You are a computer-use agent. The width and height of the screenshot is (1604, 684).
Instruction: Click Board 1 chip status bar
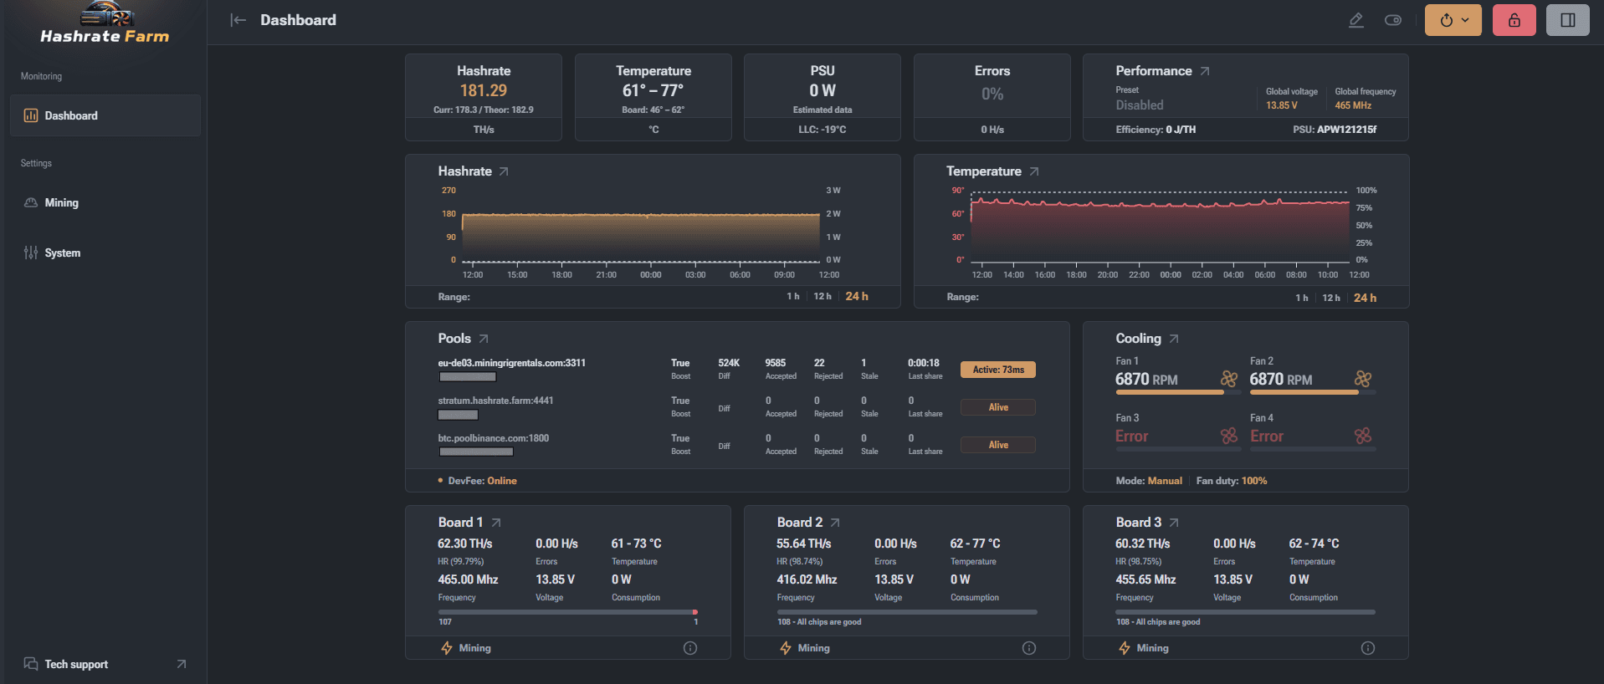click(568, 612)
